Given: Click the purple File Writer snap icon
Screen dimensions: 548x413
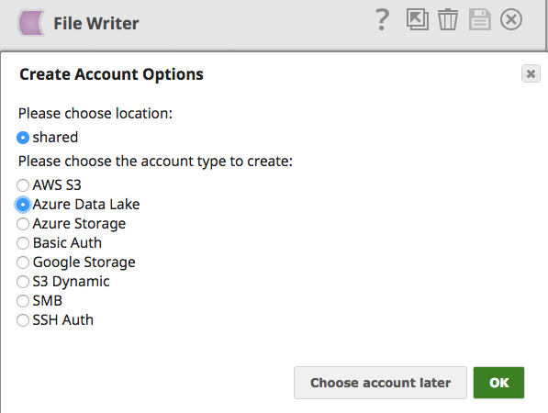Looking at the screenshot, I should 31,23.
